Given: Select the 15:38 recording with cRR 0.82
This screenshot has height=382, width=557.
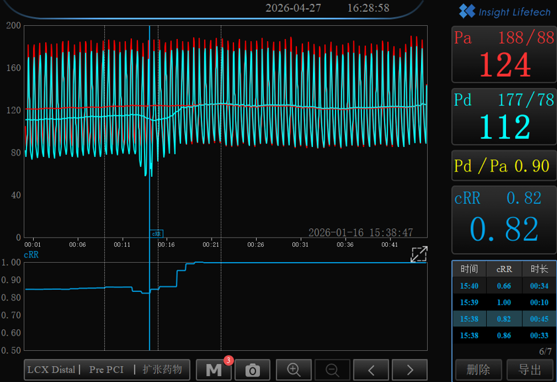Looking at the screenshot, I should [x=505, y=319].
